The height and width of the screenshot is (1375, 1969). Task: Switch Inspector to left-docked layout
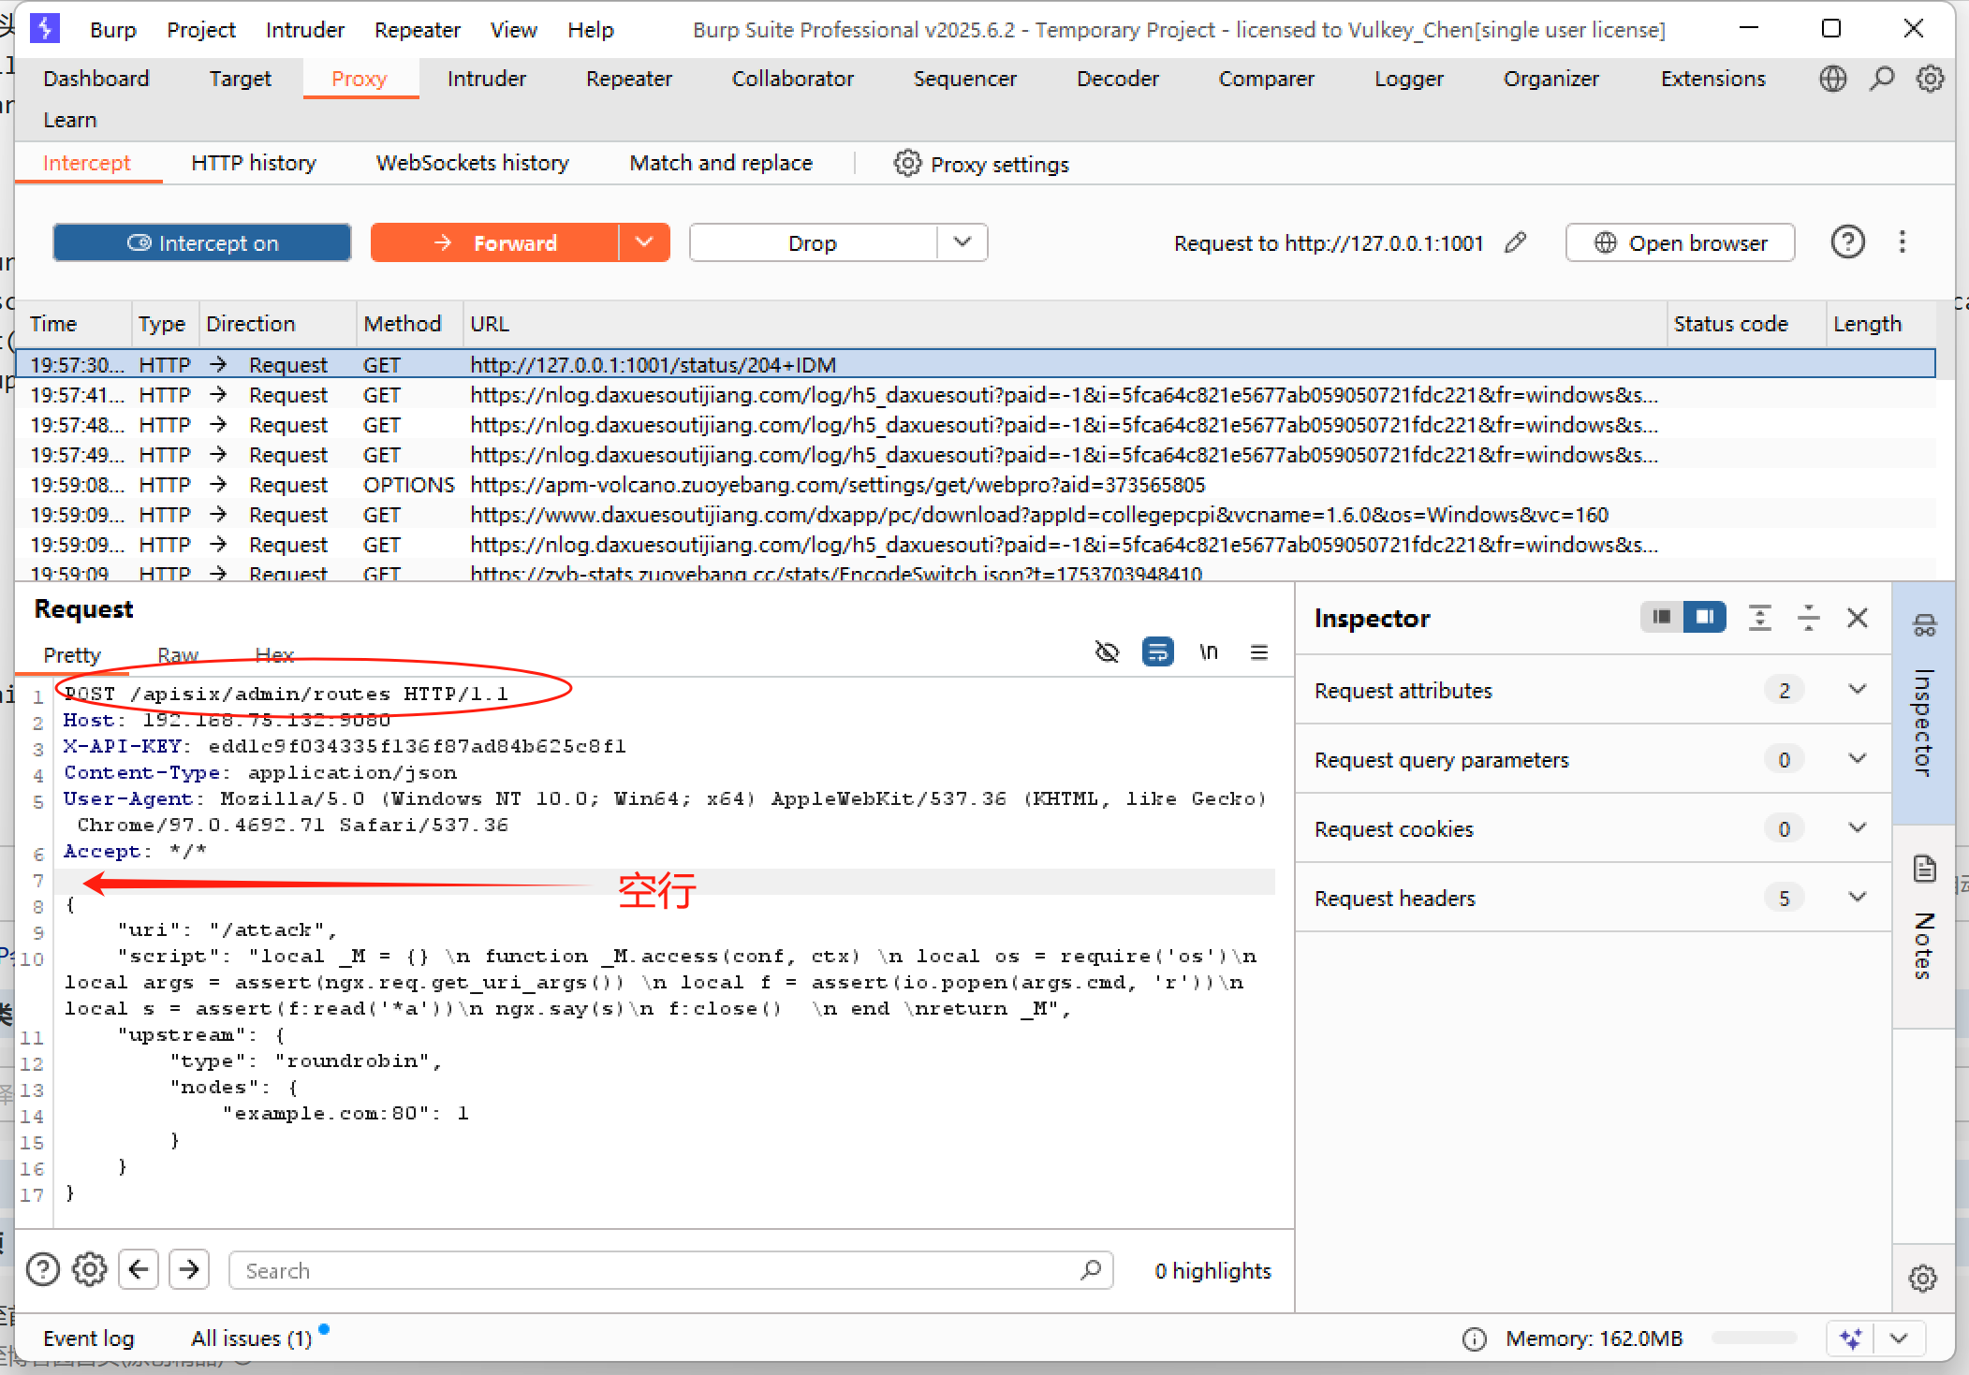[1662, 617]
